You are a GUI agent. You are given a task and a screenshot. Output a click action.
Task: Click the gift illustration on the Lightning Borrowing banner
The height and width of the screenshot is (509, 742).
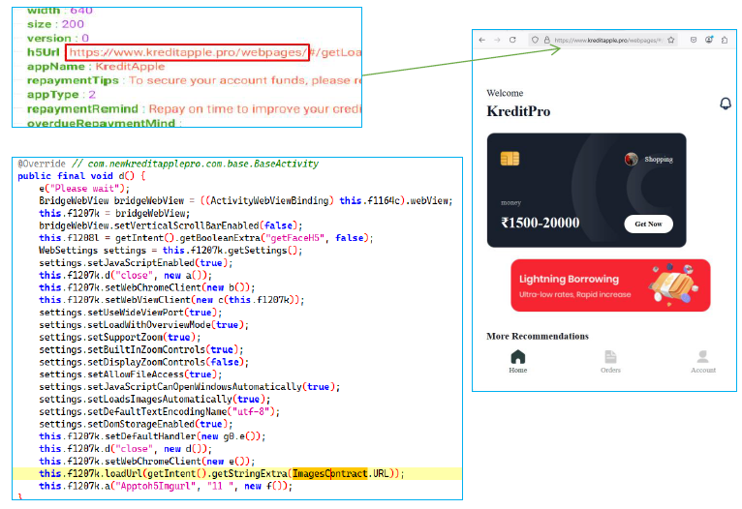(674, 284)
